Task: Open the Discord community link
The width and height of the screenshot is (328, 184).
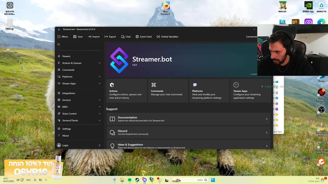Action: coord(189,132)
